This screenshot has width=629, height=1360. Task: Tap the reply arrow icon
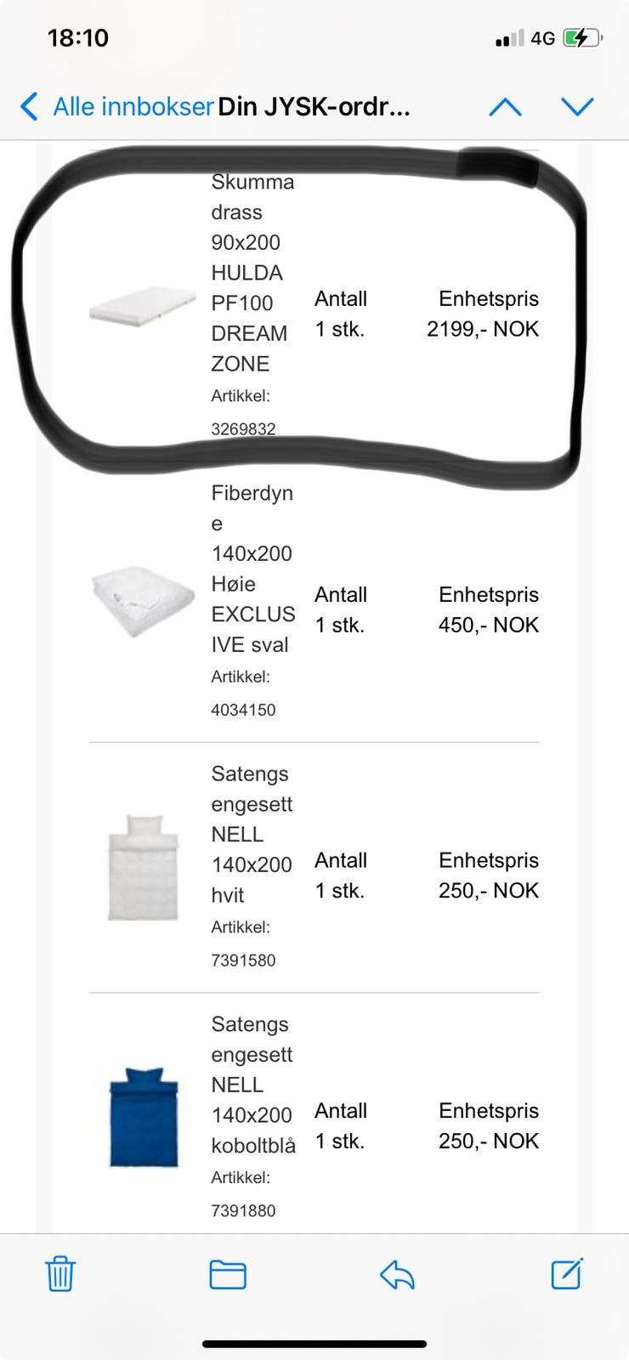[397, 1274]
